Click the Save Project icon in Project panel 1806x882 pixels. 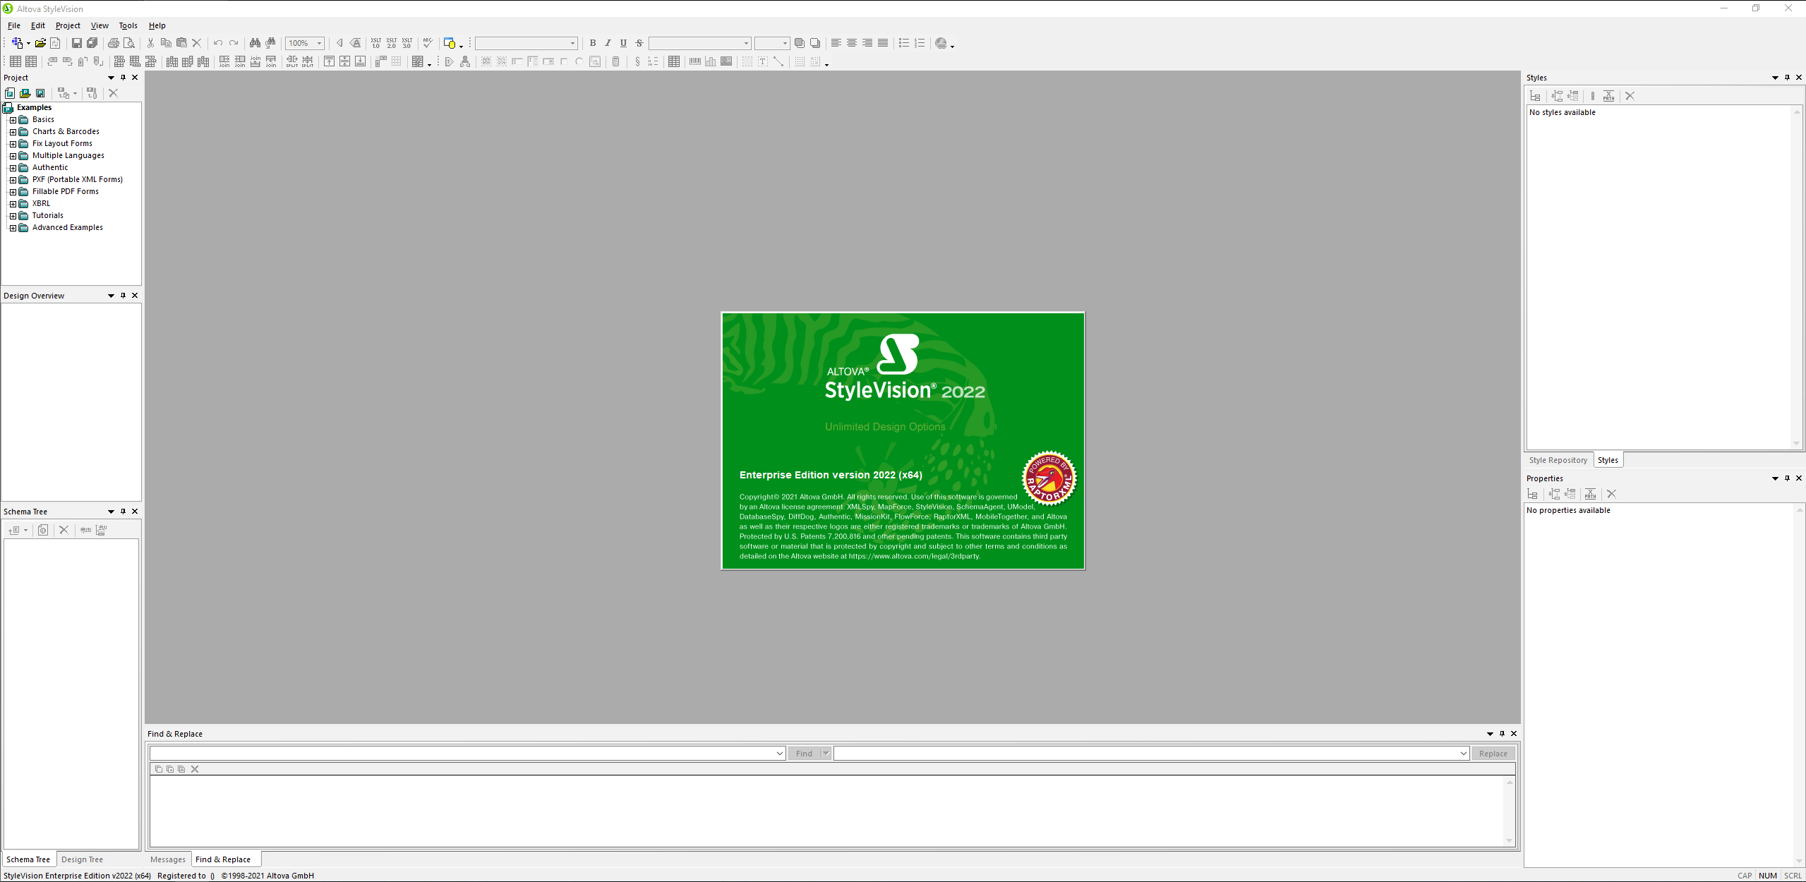pos(41,93)
